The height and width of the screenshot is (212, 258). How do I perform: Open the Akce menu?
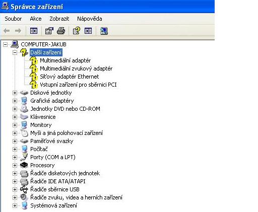(36, 19)
